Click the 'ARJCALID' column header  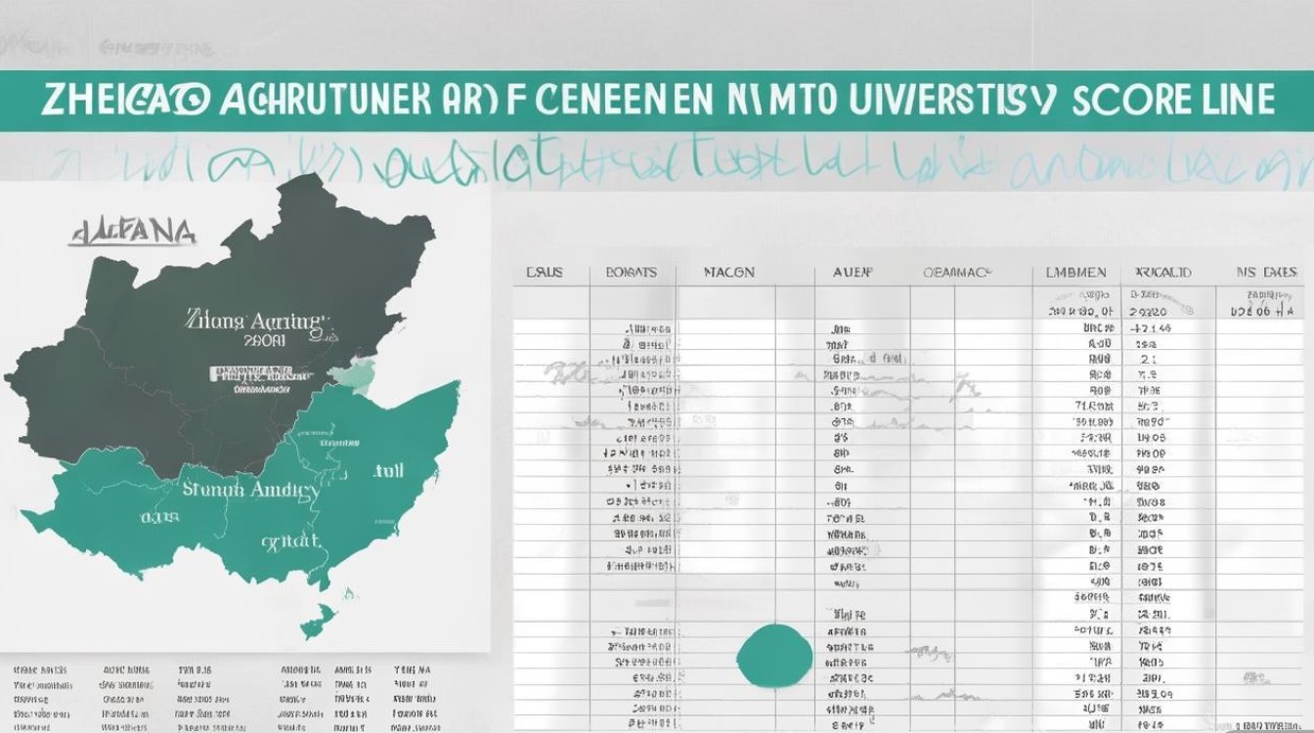coord(1162,273)
